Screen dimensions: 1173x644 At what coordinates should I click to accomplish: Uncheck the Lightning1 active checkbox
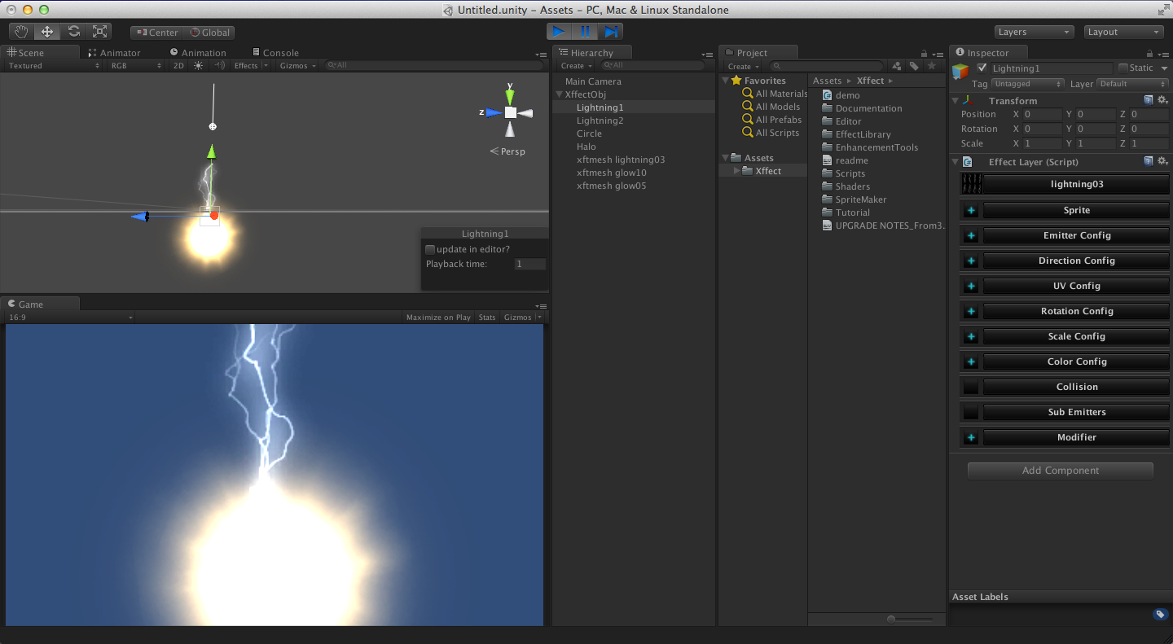[982, 68]
